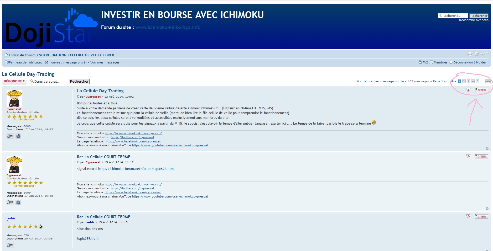Viewport: 493px width, 251px height.
Task: Focus the header 'Recherche…' search field
Action: pyautogui.click(x=453, y=16)
